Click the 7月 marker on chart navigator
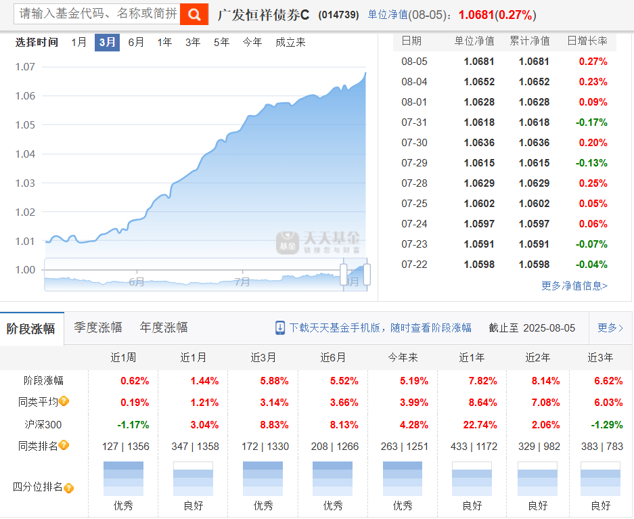 click(242, 281)
